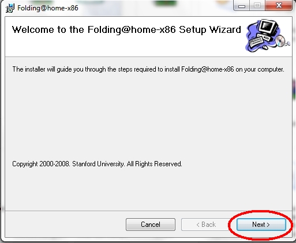Click the mouse in the banner graphic
Image resolution: width=296 pixels, height=243 pixels.
coord(265,47)
